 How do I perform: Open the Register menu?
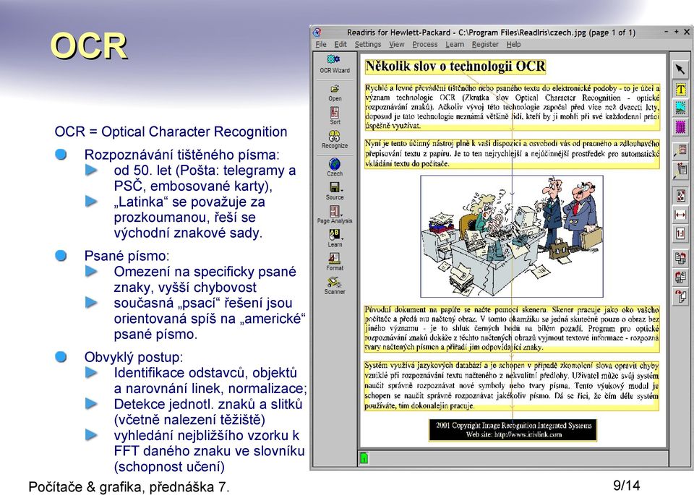(485, 44)
